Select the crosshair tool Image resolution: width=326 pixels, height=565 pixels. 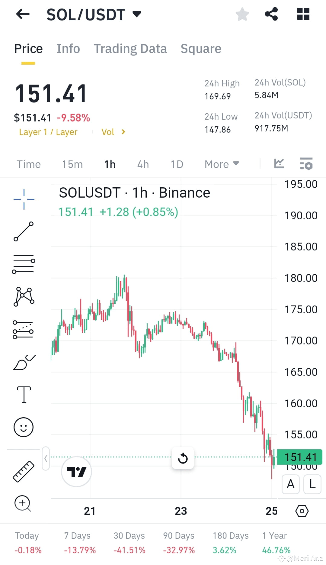point(23,199)
